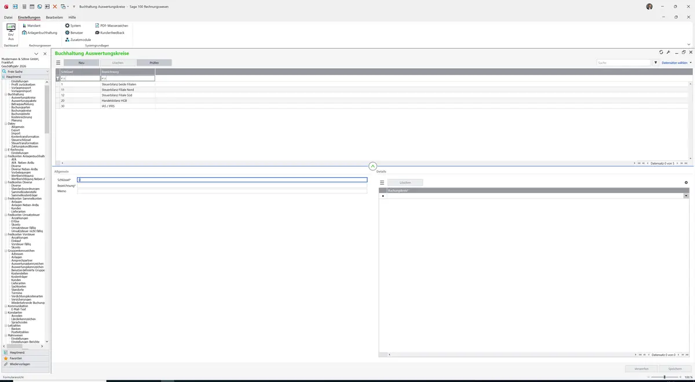Collapse the navigation panel with the chevron
This screenshot has height=382, width=695.
tap(36, 54)
